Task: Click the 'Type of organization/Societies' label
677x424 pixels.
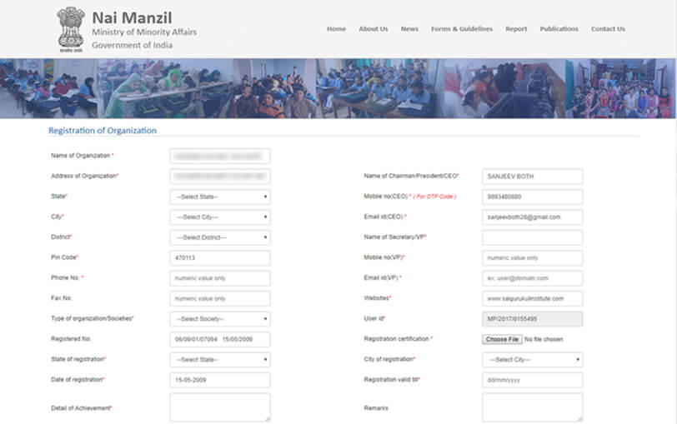Action: (x=93, y=318)
